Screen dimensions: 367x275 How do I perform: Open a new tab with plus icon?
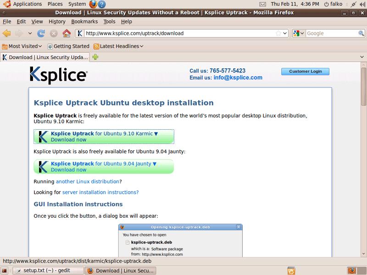(95, 57)
